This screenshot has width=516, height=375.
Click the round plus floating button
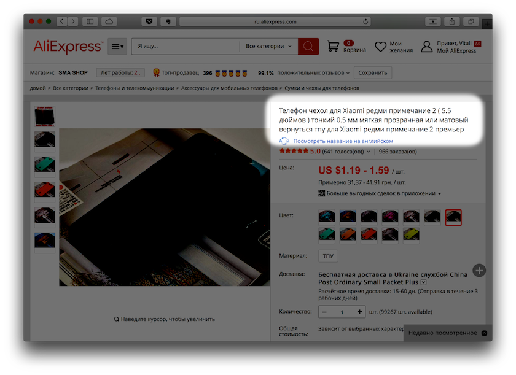point(479,271)
